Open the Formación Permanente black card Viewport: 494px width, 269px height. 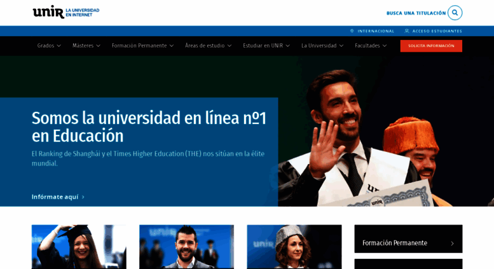(408, 238)
